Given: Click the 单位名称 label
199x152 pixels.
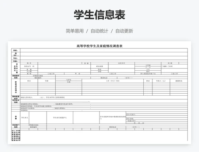Looking at the screenshot, I should tap(130, 119).
